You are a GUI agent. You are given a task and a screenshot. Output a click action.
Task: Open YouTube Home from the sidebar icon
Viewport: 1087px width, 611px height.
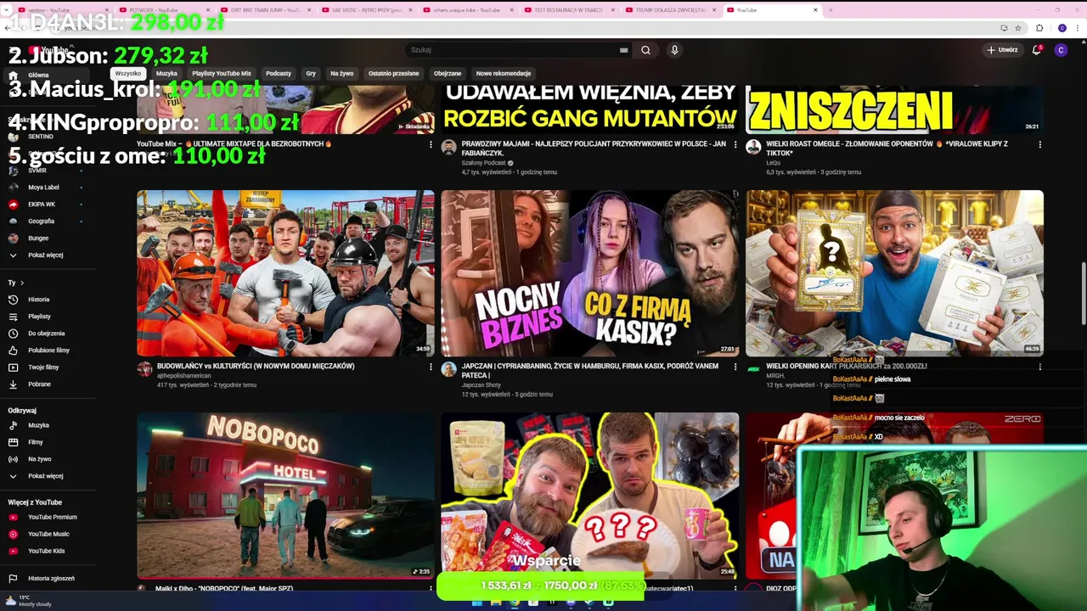[x=13, y=76]
